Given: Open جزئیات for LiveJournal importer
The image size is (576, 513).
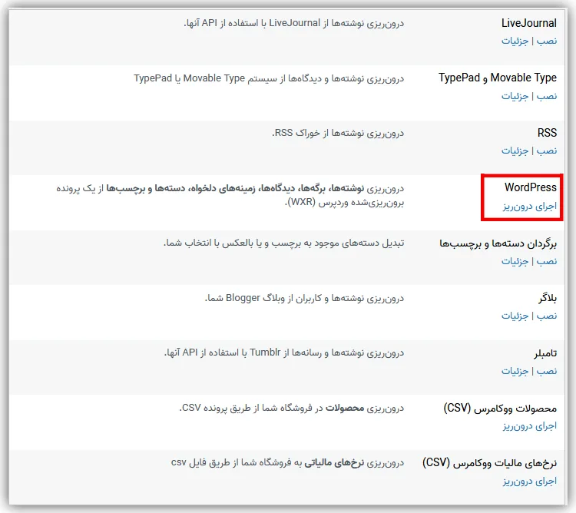Looking at the screenshot, I should [515, 41].
